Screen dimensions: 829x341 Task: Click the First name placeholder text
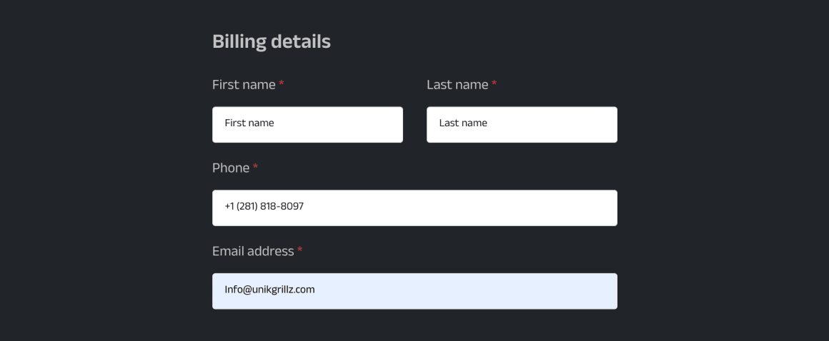[x=249, y=123]
